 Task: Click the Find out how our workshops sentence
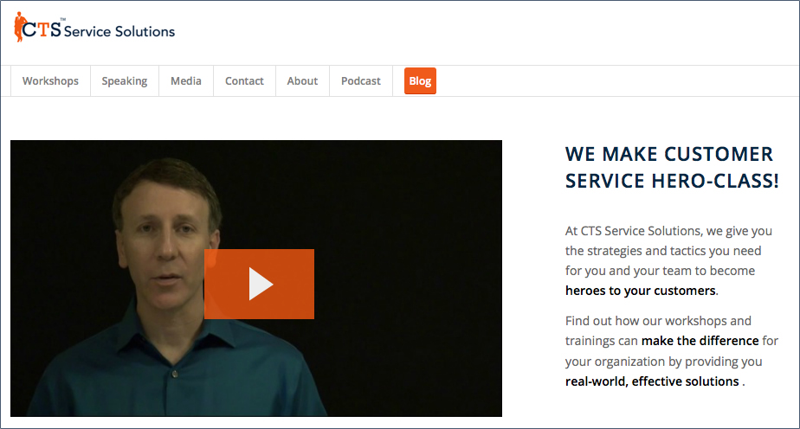pos(672,351)
